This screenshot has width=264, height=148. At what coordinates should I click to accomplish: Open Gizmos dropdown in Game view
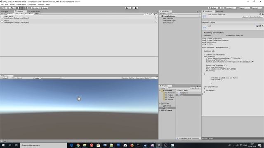153,78
